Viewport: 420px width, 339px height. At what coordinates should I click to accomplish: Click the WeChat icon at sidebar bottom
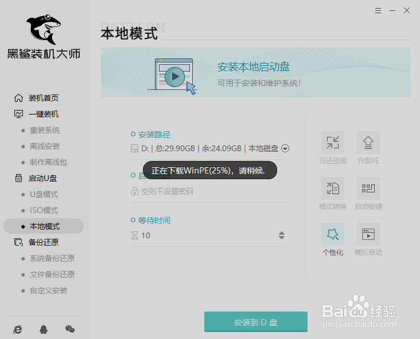click(x=70, y=329)
